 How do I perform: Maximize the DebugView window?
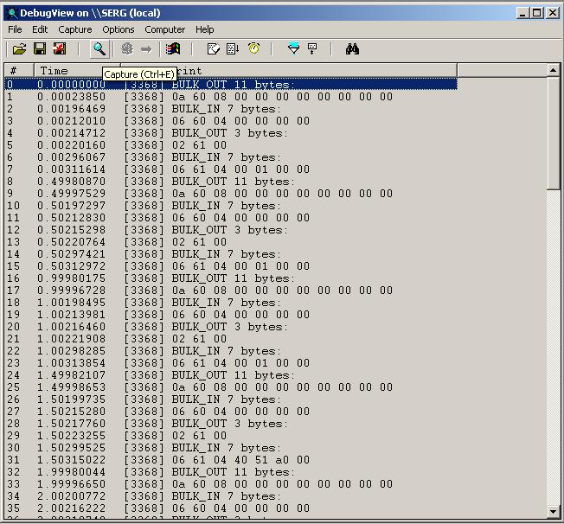pyautogui.click(x=536, y=13)
